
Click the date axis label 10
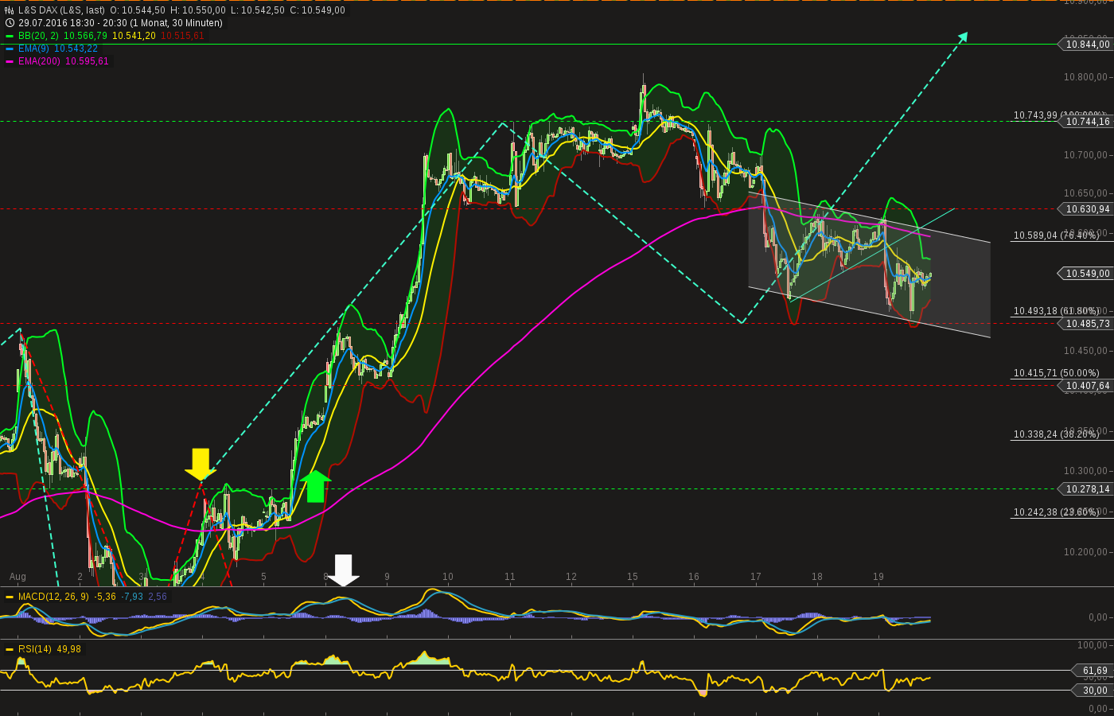tap(448, 577)
